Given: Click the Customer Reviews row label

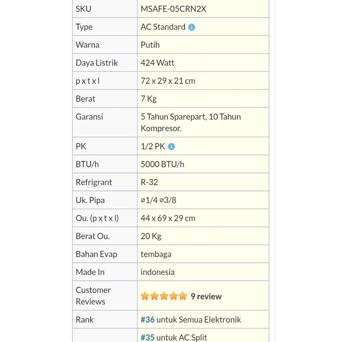Looking at the screenshot, I should pos(93,295).
